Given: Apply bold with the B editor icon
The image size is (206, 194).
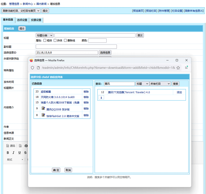Looking at the screenshot, I should pyautogui.click(x=8, y=153).
